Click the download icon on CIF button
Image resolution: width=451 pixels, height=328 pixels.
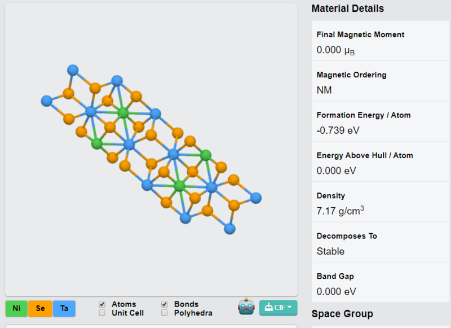[268, 307]
